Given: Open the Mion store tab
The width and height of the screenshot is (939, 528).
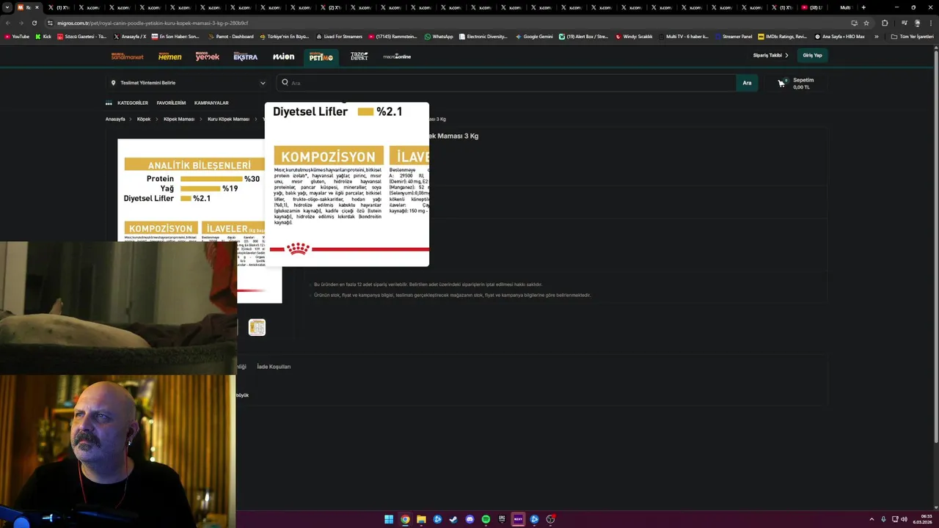Looking at the screenshot, I should coord(283,56).
